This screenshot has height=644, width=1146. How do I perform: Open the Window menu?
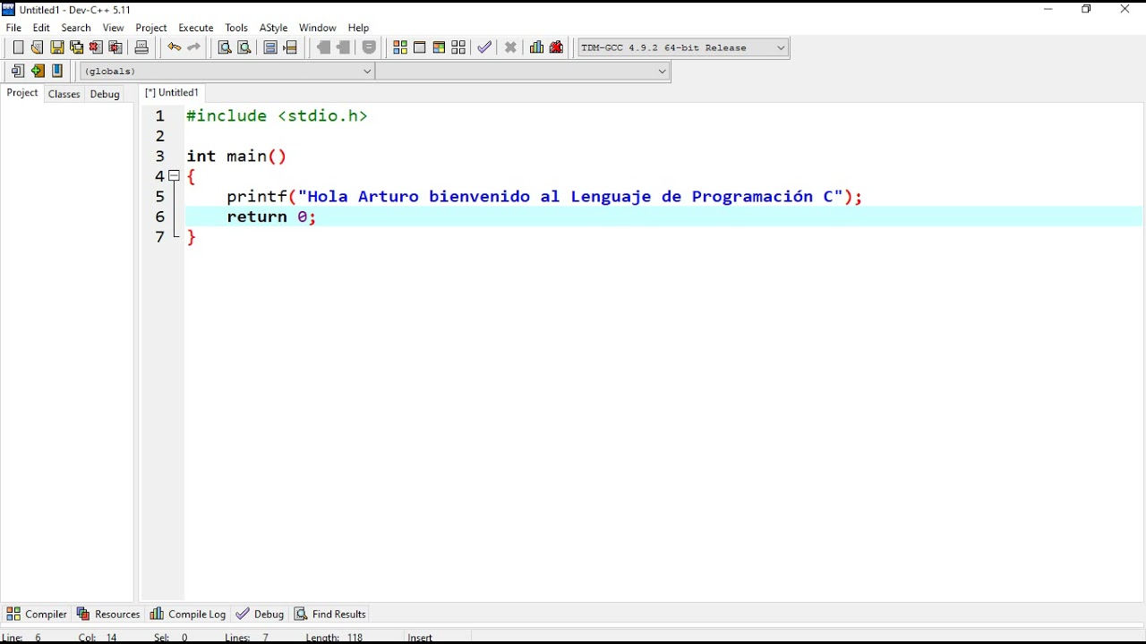[318, 28]
